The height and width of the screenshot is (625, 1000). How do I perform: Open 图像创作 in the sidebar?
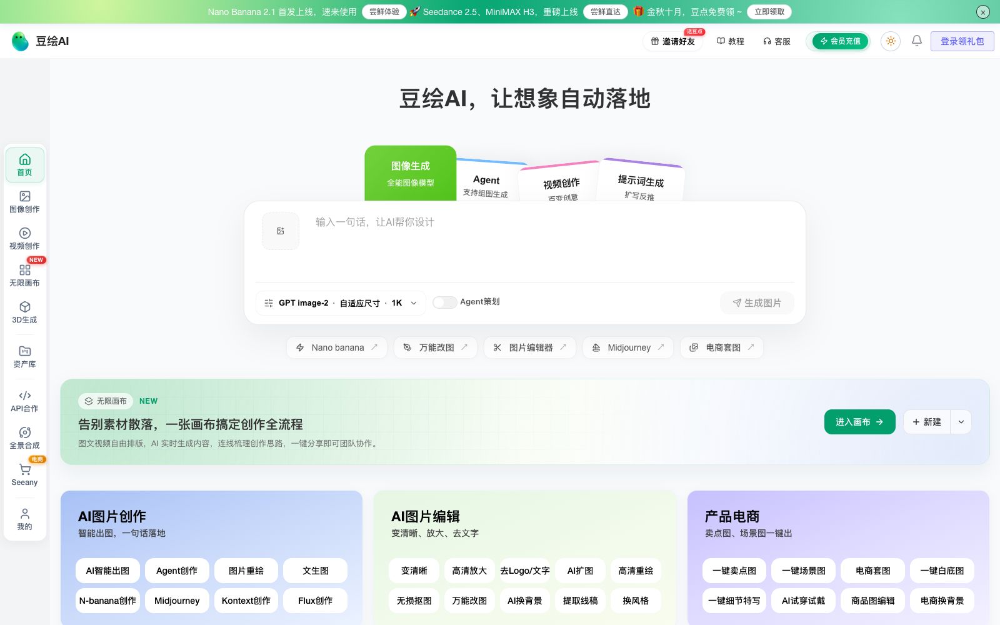(25, 202)
